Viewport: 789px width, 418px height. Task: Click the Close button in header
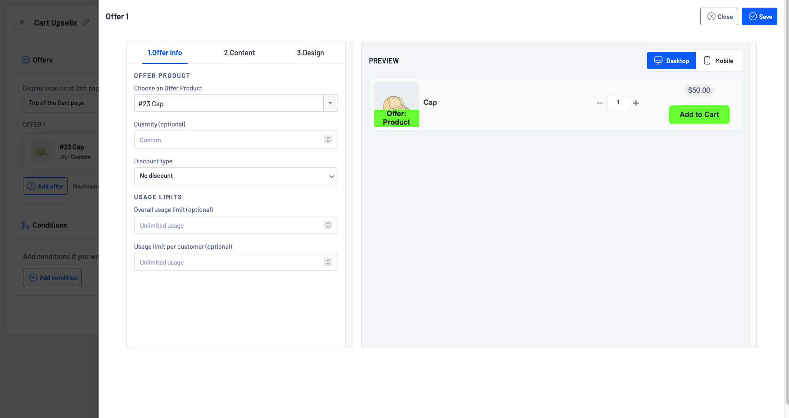point(719,17)
